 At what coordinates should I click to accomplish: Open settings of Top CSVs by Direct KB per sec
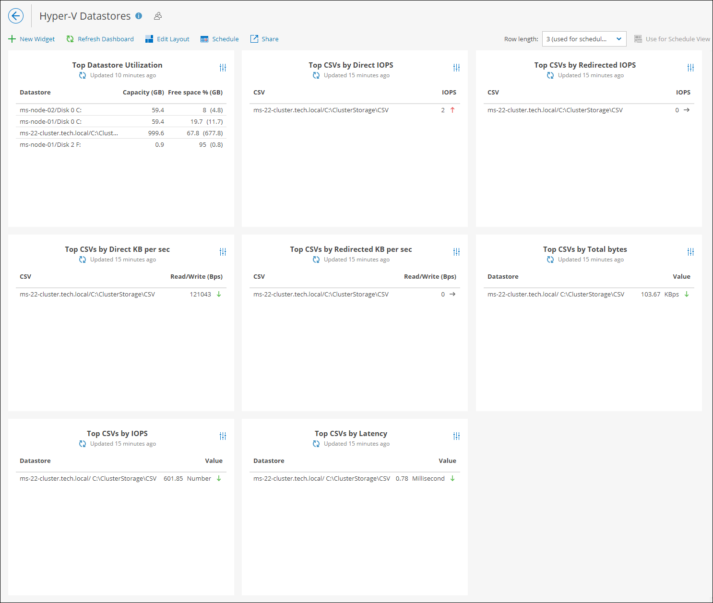223,252
